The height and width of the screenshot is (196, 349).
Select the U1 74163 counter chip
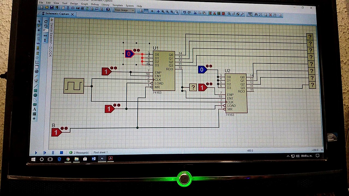(164, 71)
